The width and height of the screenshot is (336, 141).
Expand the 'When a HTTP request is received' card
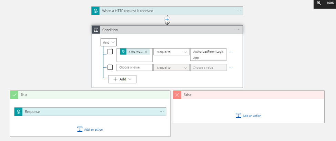point(167,11)
